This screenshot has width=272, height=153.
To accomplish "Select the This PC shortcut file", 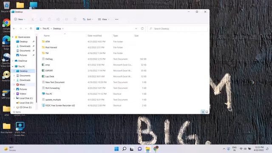I will (x=94, y=94).
